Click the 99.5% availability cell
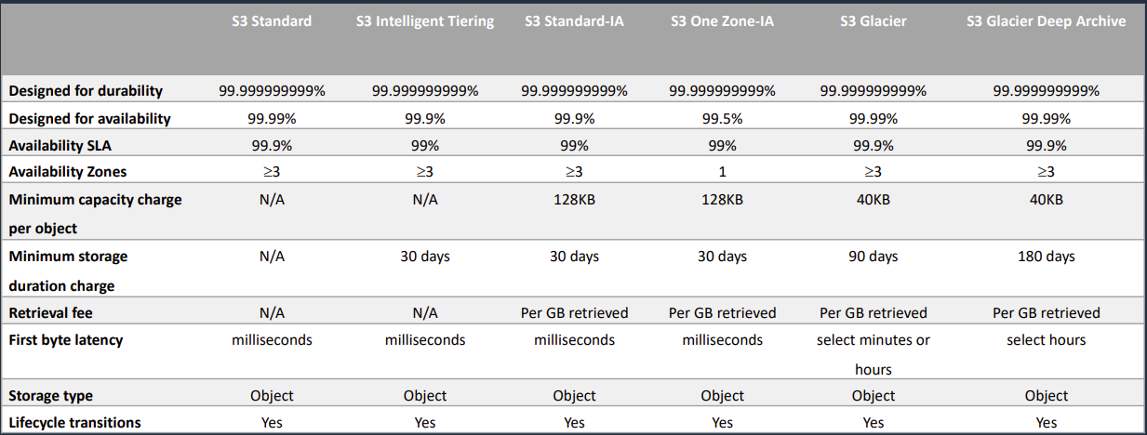Image resolution: width=1147 pixels, height=435 pixels. (723, 119)
